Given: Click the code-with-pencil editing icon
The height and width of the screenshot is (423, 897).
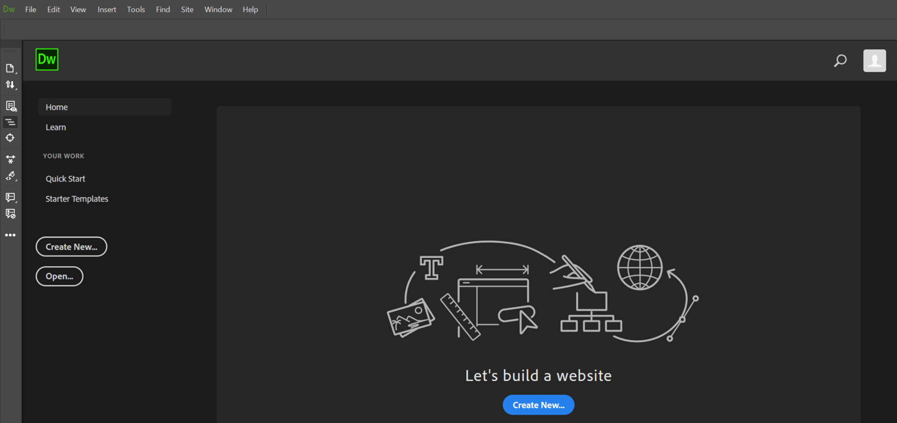Looking at the screenshot, I should point(10,176).
